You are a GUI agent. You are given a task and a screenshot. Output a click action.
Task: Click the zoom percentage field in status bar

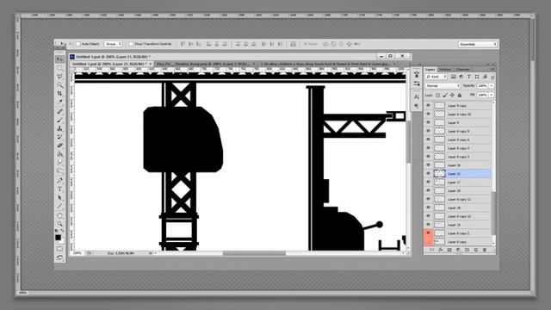click(x=77, y=253)
